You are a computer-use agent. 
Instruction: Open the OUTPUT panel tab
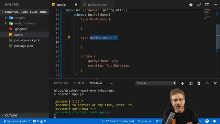pos(79,83)
